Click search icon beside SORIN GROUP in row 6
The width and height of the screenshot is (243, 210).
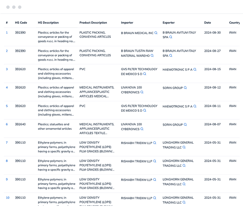(185, 125)
